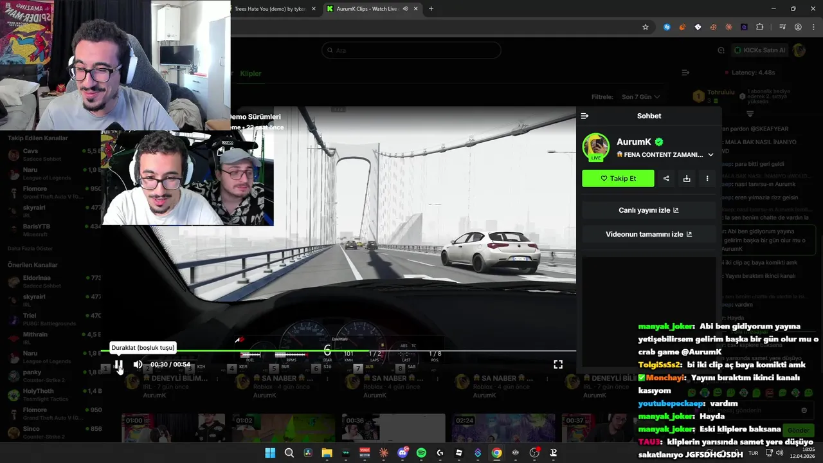The height and width of the screenshot is (463, 823).
Task: Mute AurumK Clips tab audio icon
Action: coord(405,9)
